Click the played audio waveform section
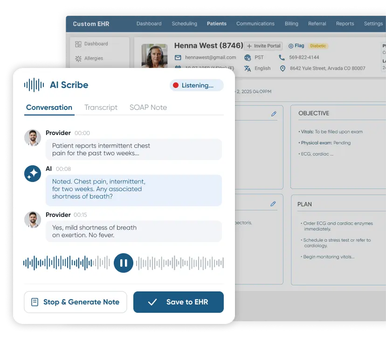The image size is (386, 337). (x=58, y=263)
